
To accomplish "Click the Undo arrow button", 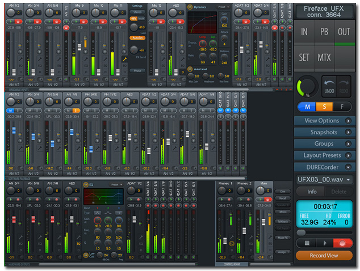I will click(x=329, y=86).
